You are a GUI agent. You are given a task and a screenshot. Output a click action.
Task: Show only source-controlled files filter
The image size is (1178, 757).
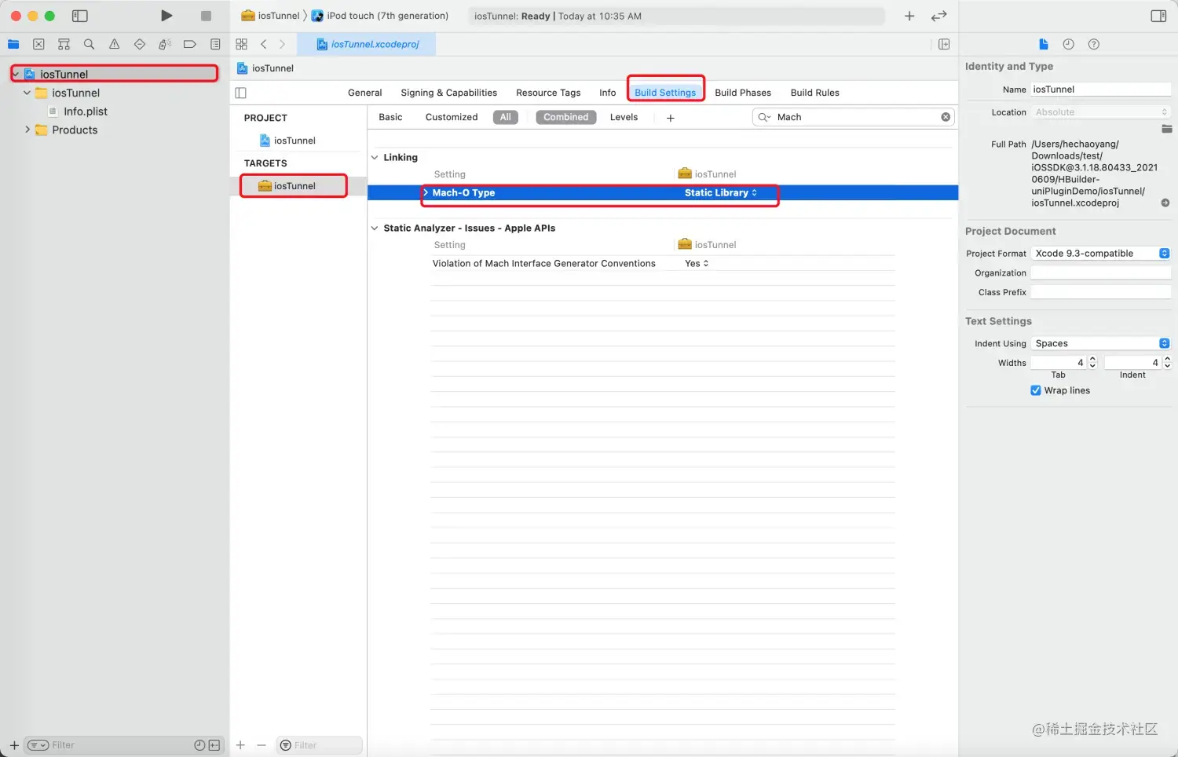(214, 745)
